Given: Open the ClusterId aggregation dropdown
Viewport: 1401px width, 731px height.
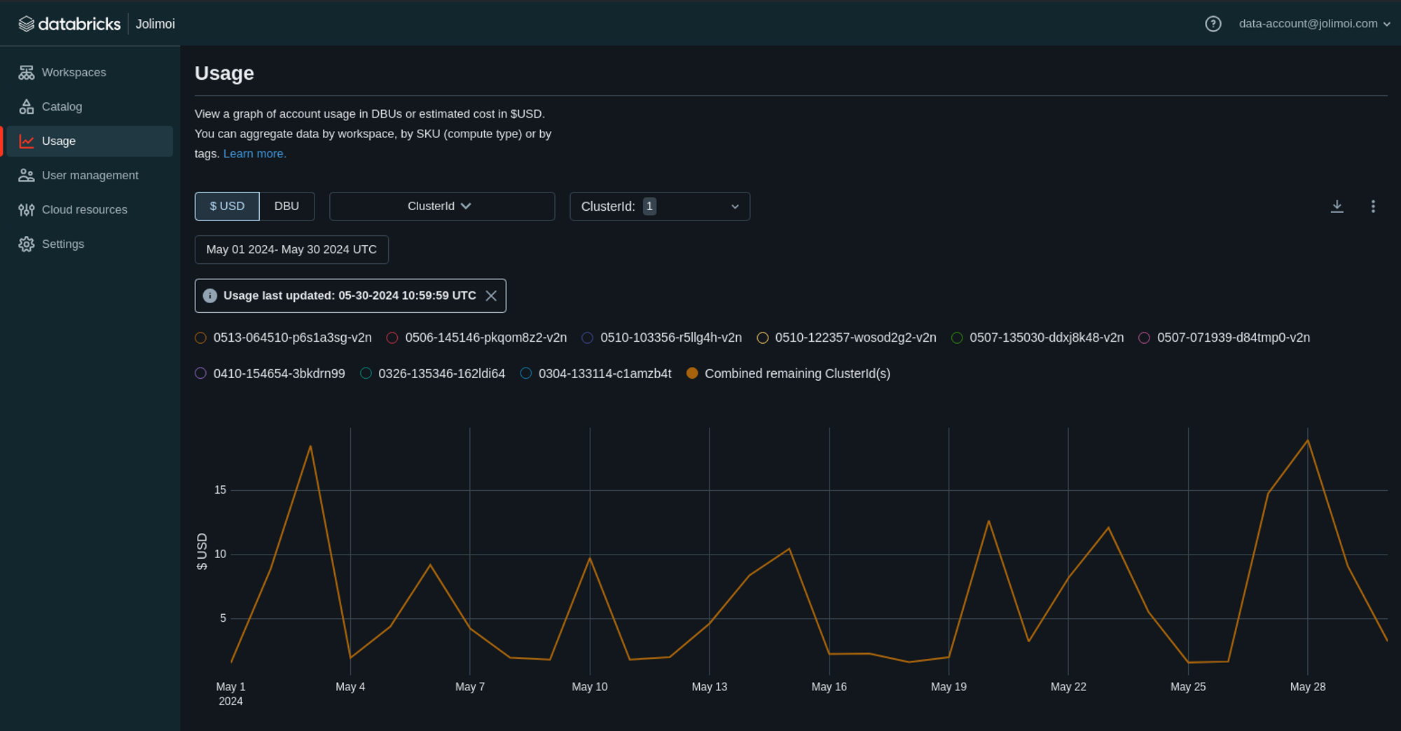Looking at the screenshot, I should 441,206.
